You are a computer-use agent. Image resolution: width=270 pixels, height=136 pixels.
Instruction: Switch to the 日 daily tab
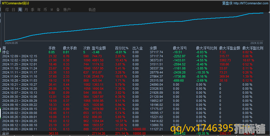pyautogui.click(x=13, y=10)
